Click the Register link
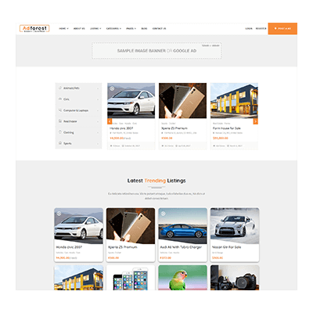The width and height of the screenshot is (313, 313). point(261,28)
